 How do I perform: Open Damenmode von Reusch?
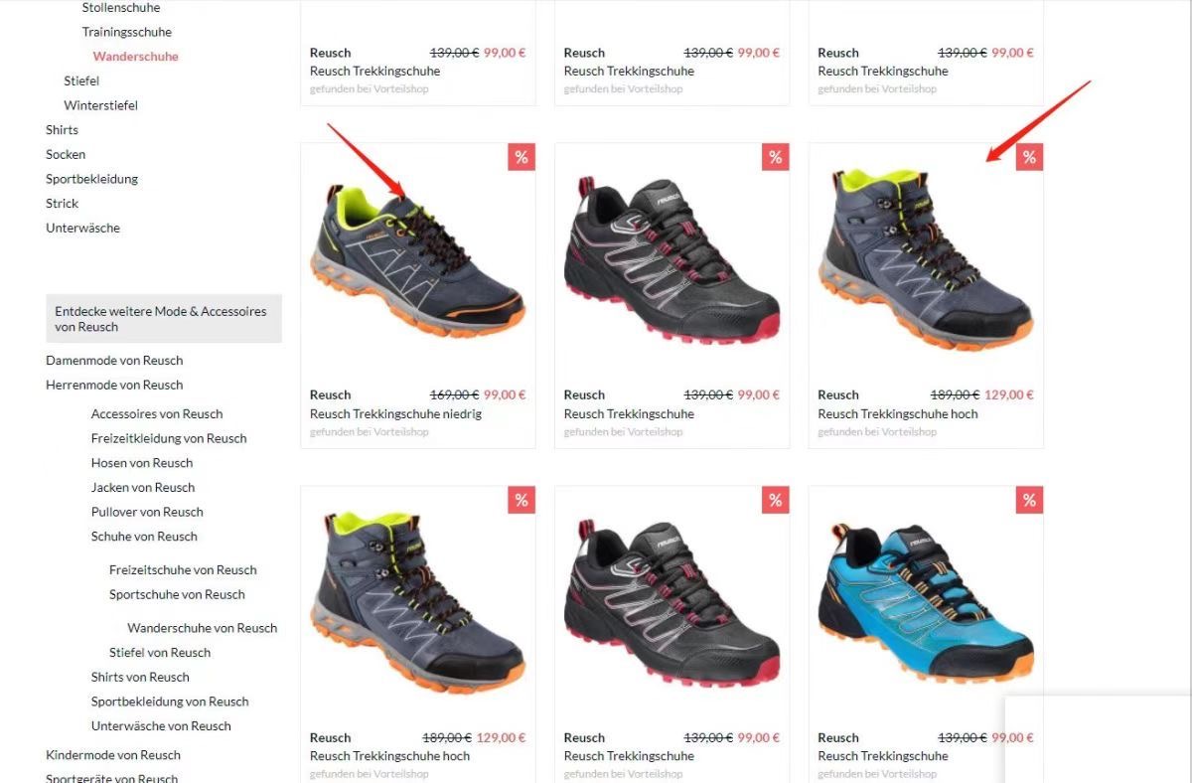(x=114, y=361)
